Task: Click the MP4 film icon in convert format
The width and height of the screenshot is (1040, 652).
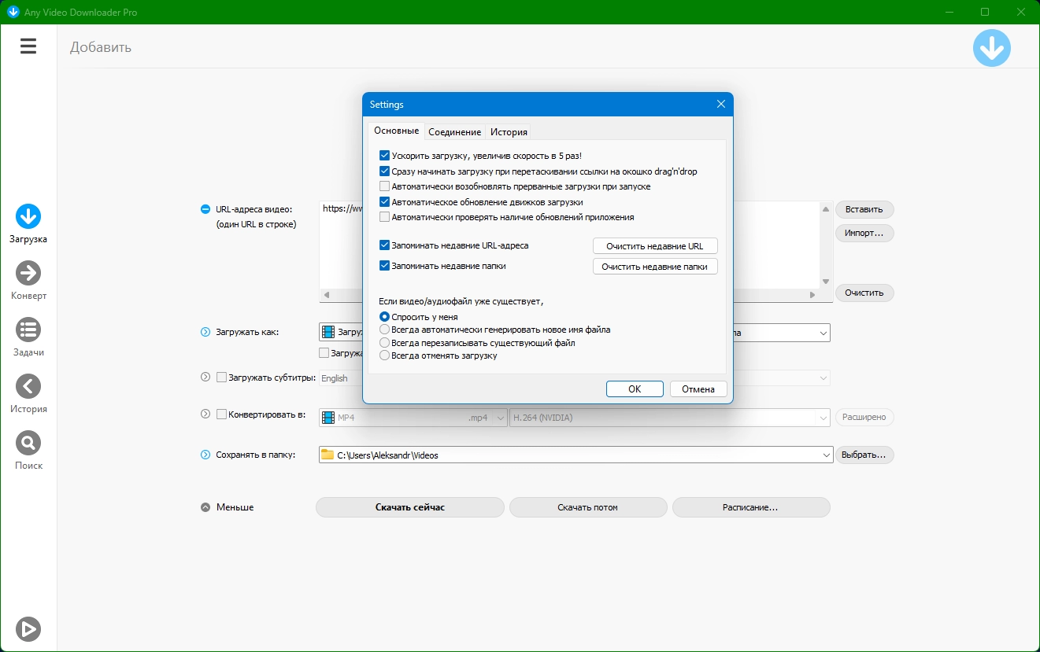Action: pyautogui.click(x=328, y=418)
